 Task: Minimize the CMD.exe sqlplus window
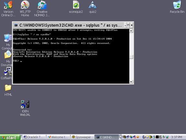tap(125, 25)
